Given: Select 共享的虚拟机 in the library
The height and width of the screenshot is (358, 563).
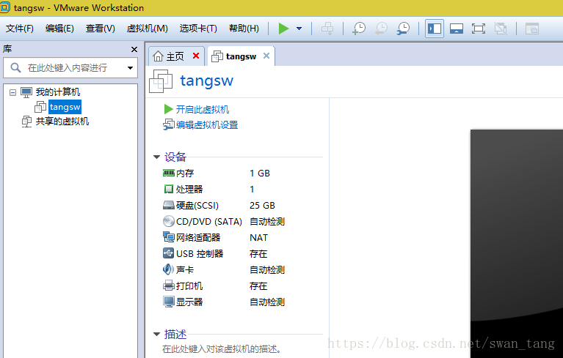Looking at the screenshot, I should click(62, 122).
